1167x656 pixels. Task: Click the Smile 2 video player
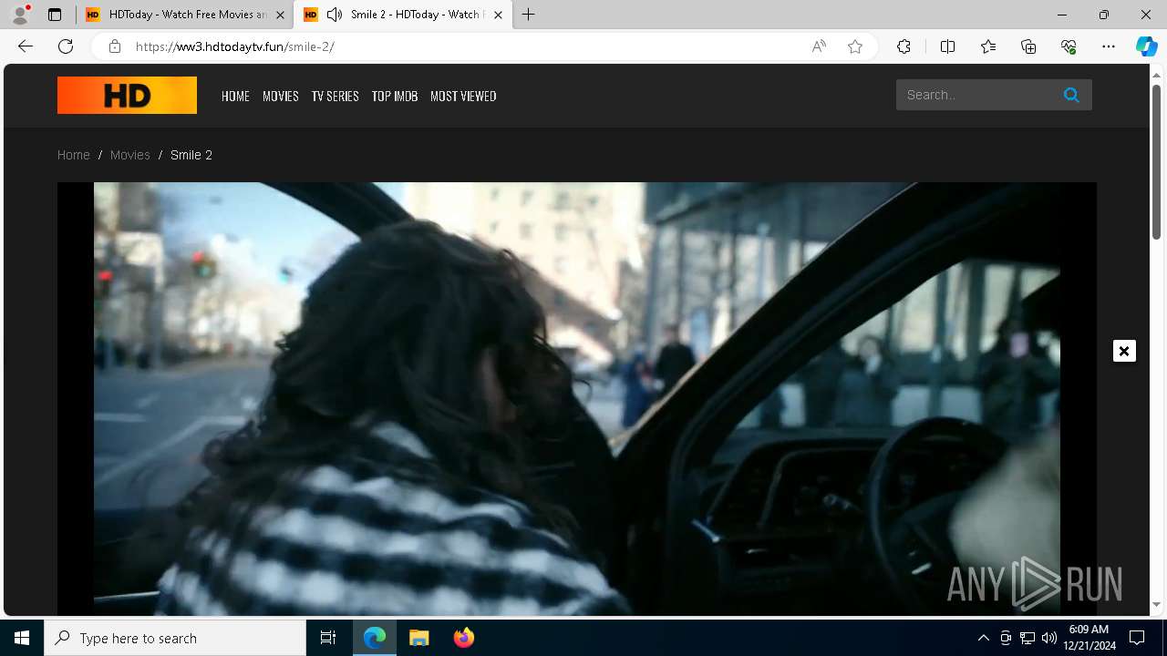(x=577, y=399)
